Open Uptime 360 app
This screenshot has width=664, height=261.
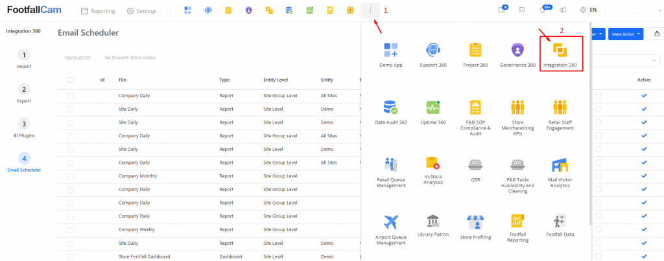(433, 112)
